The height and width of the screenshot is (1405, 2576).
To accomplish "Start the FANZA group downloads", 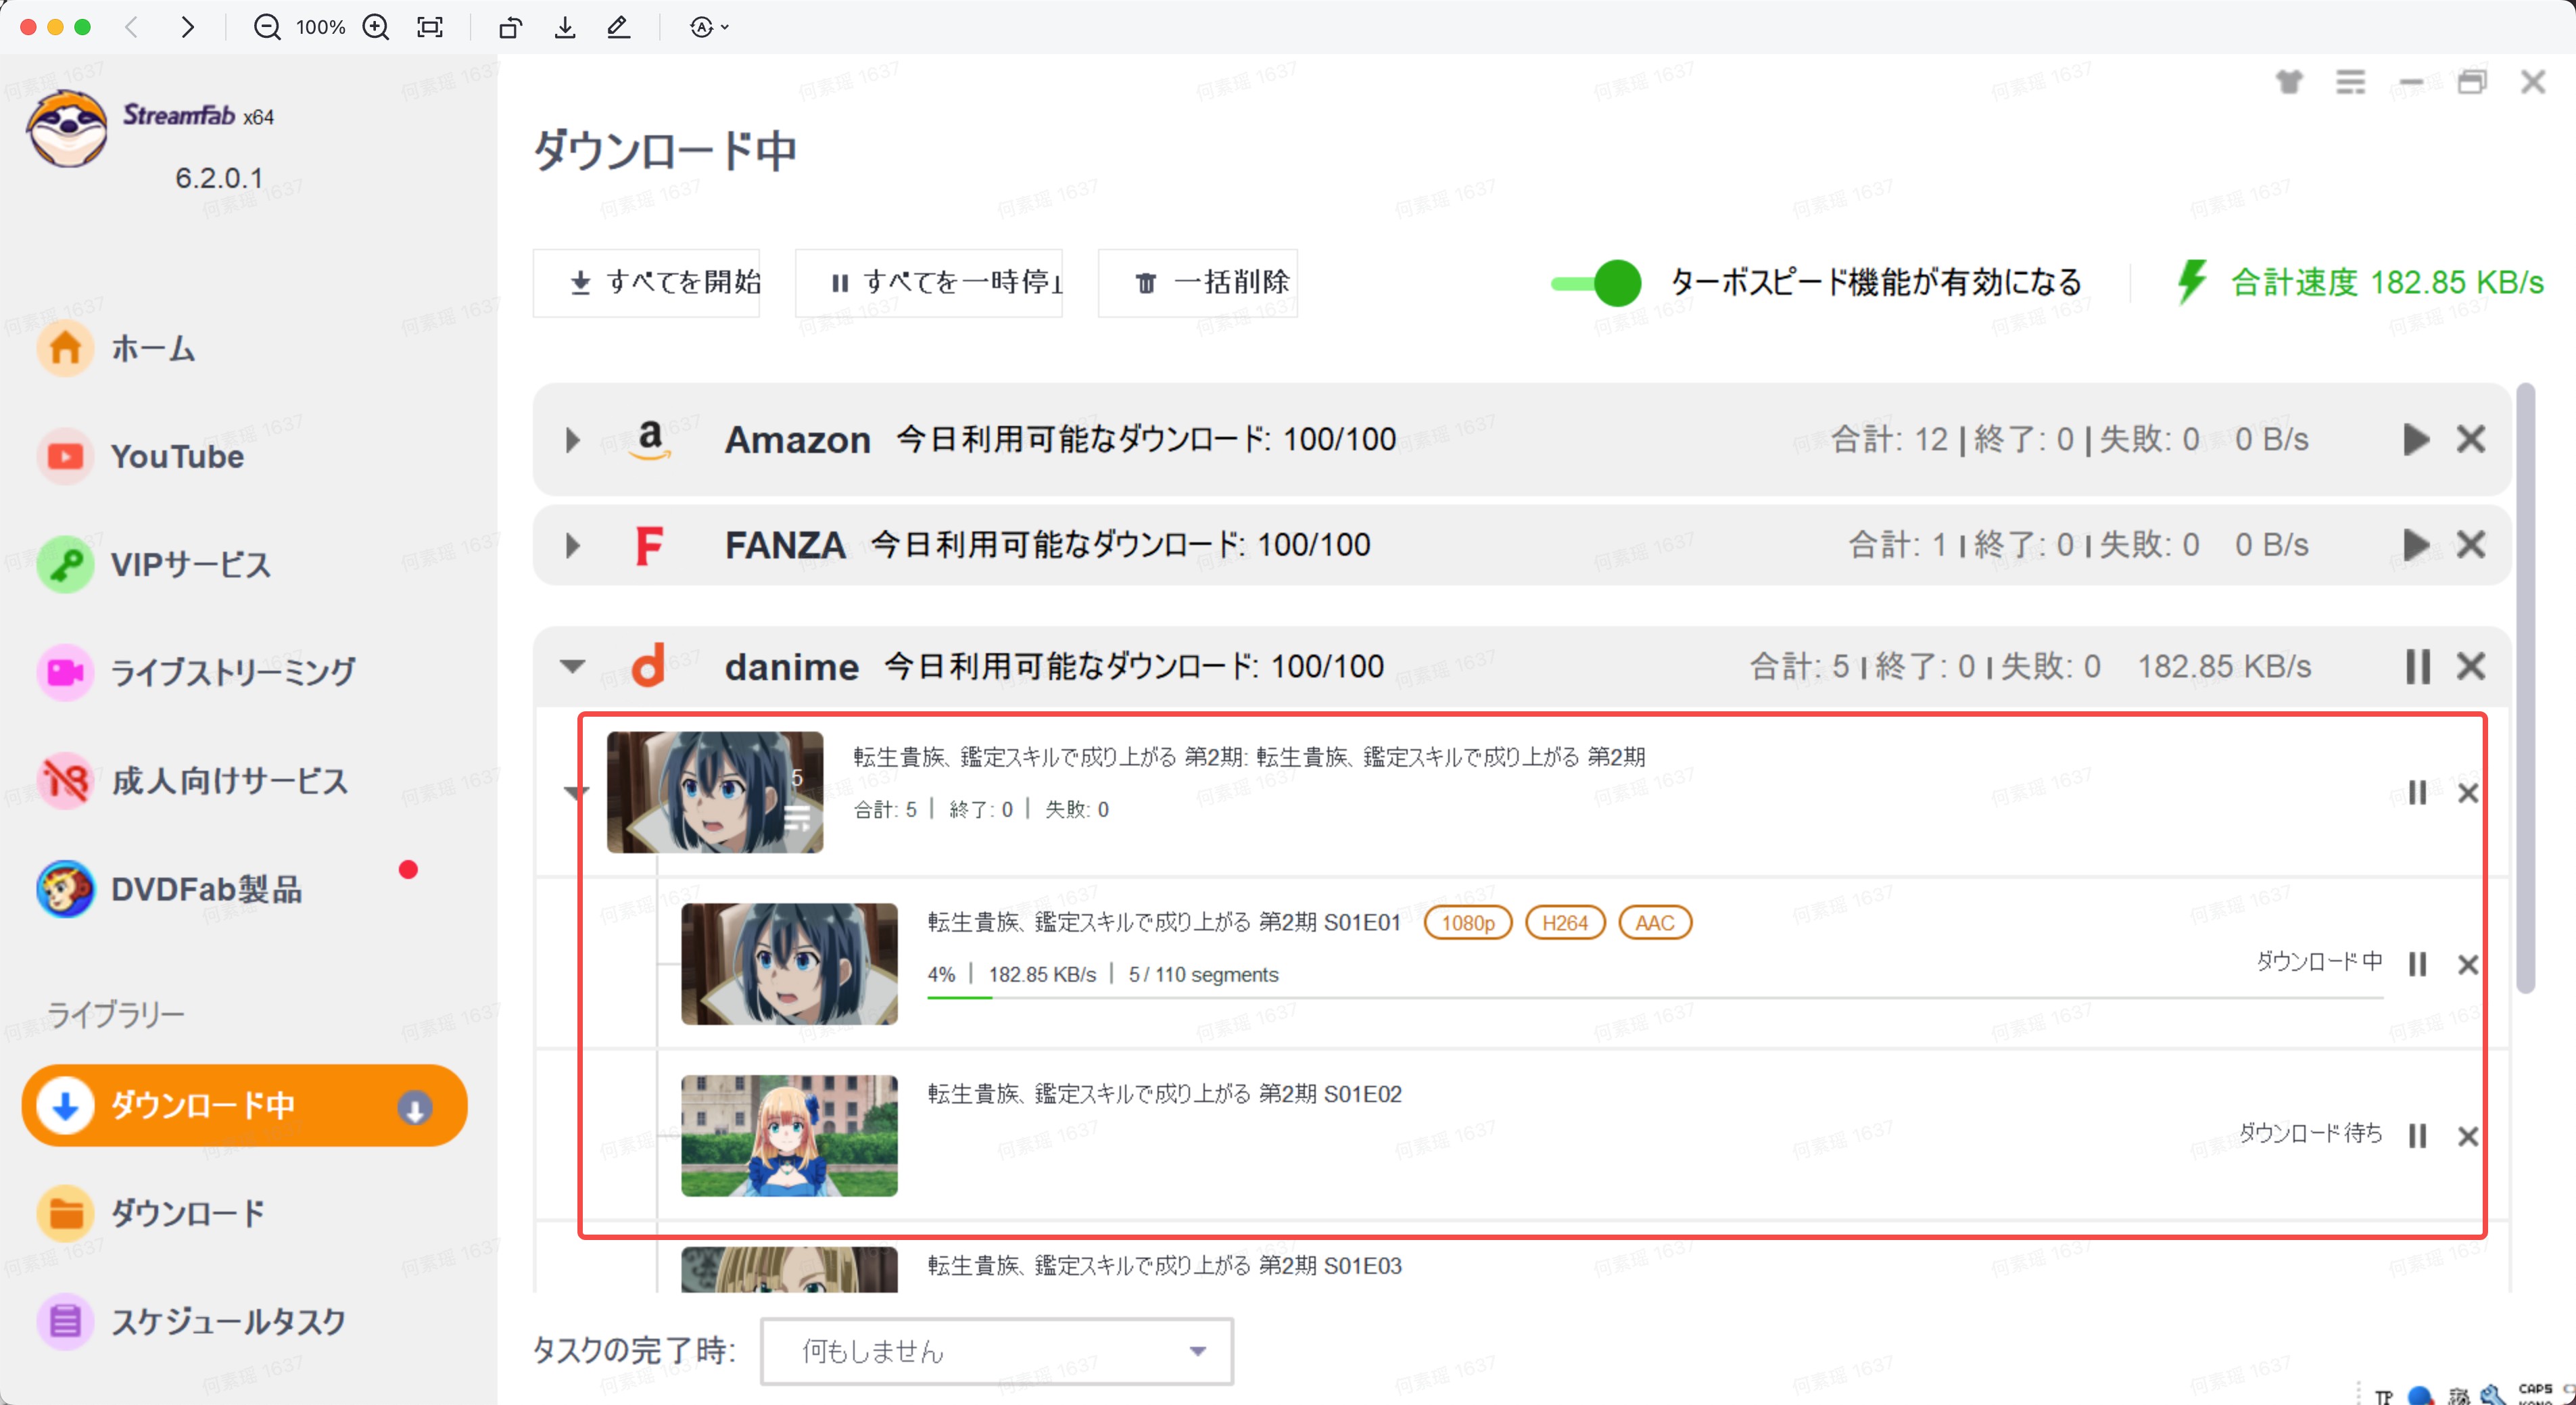I will pyautogui.click(x=2416, y=545).
